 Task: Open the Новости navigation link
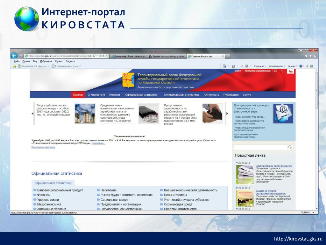tap(115, 94)
